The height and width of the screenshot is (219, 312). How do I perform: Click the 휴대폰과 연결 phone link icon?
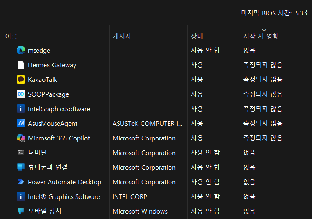21,167
